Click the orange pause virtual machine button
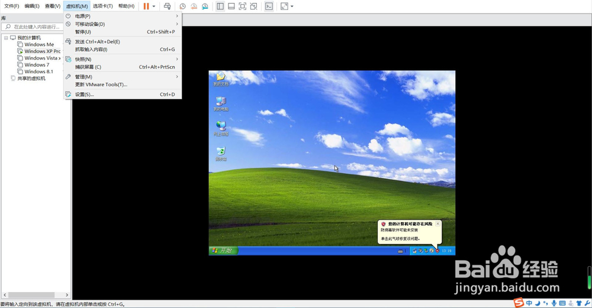The image size is (592, 308). point(146,6)
